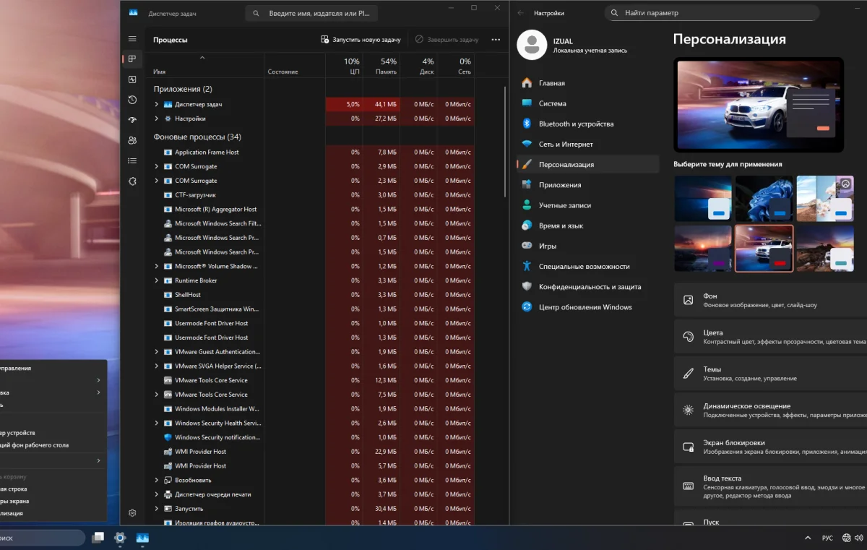Open Details list icon in Task Manager sidebar

(132, 160)
